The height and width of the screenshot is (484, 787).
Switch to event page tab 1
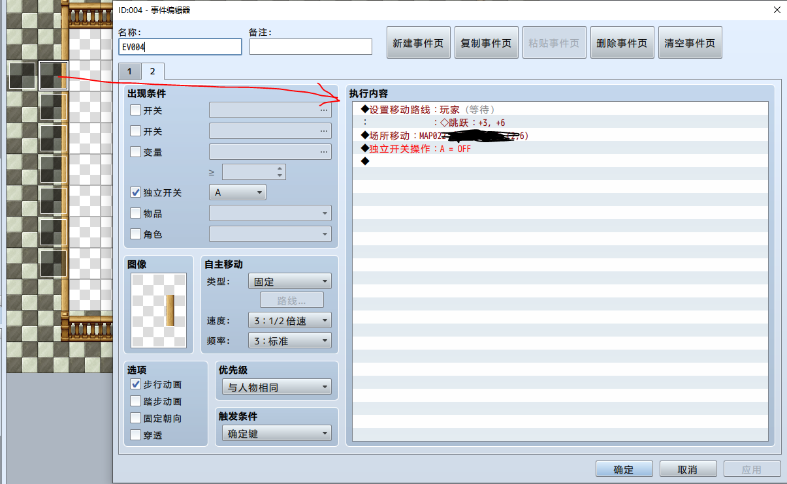(129, 71)
